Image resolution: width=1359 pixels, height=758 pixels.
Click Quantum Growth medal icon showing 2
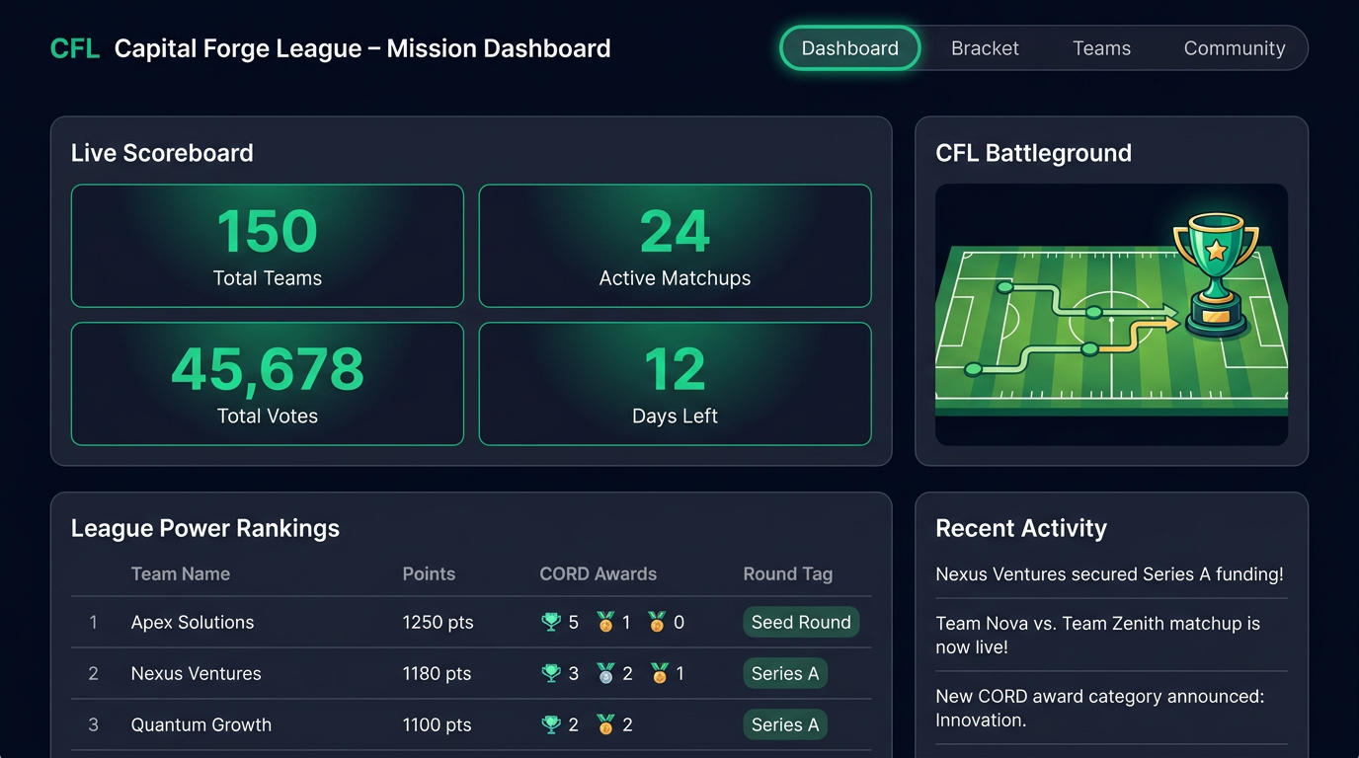(x=605, y=724)
